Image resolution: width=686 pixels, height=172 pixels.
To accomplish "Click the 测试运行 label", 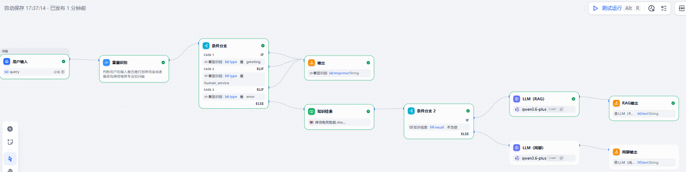I will (x=611, y=8).
